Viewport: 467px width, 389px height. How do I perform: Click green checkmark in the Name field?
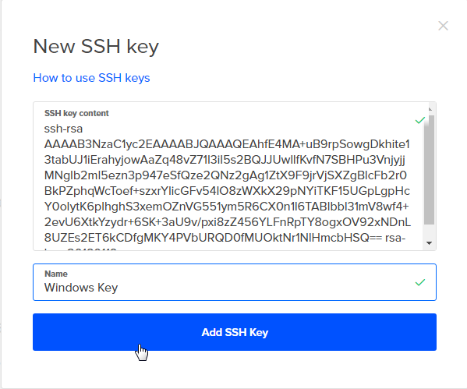[x=420, y=282]
